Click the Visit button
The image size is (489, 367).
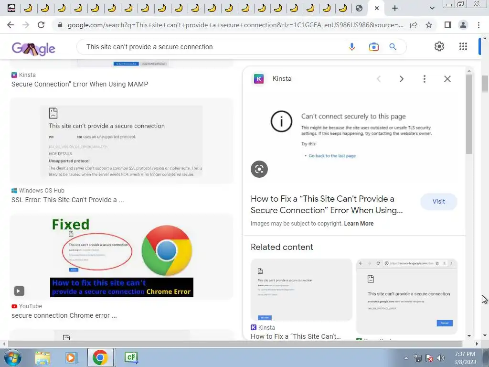pos(438,202)
